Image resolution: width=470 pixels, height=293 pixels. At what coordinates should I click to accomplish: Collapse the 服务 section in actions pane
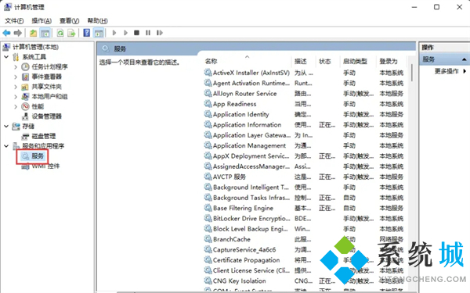pyautogui.click(x=464, y=59)
